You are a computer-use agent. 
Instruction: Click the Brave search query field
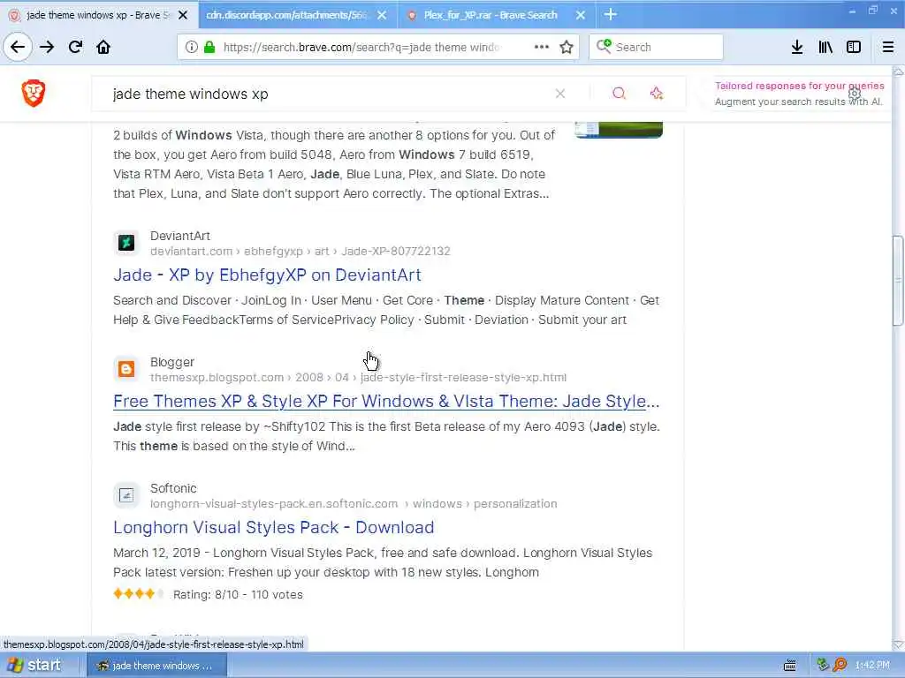pos(329,94)
